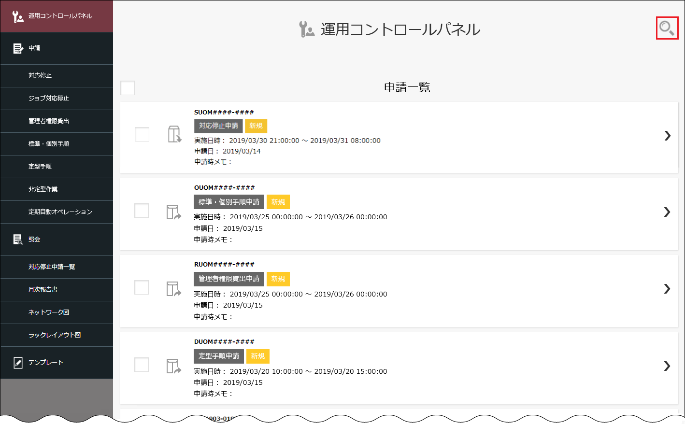The width and height of the screenshot is (685, 424).
Task: Select request ID RUOM####-####
Action: pyautogui.click(x=224, y=265)
